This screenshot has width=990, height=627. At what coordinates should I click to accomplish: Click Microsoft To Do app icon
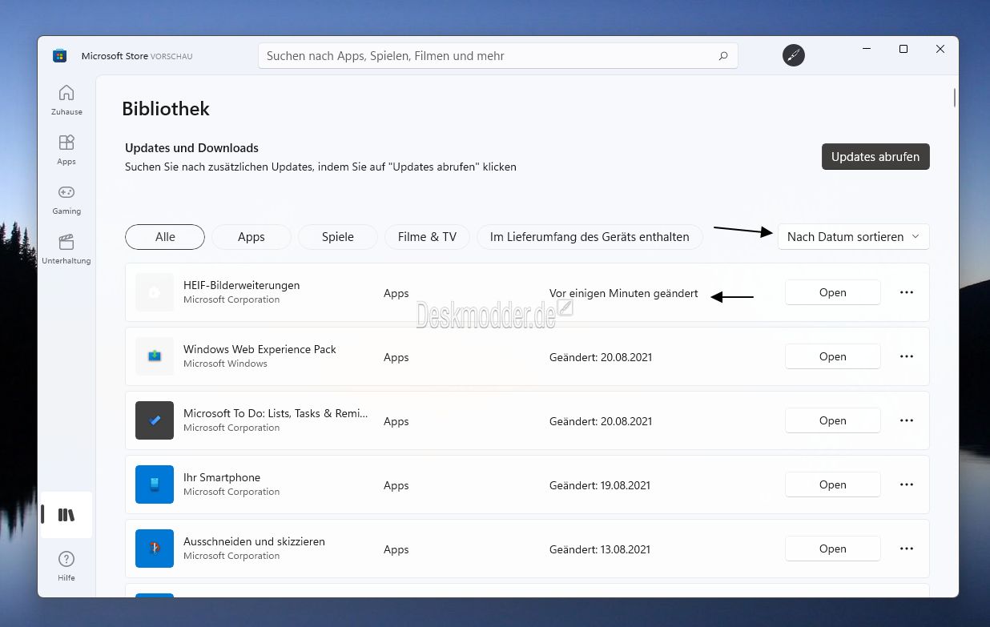click(x=155, y=420)
